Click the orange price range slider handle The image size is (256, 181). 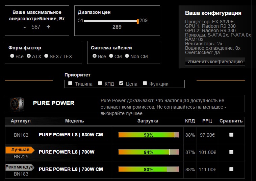click(x=138, y=21)
